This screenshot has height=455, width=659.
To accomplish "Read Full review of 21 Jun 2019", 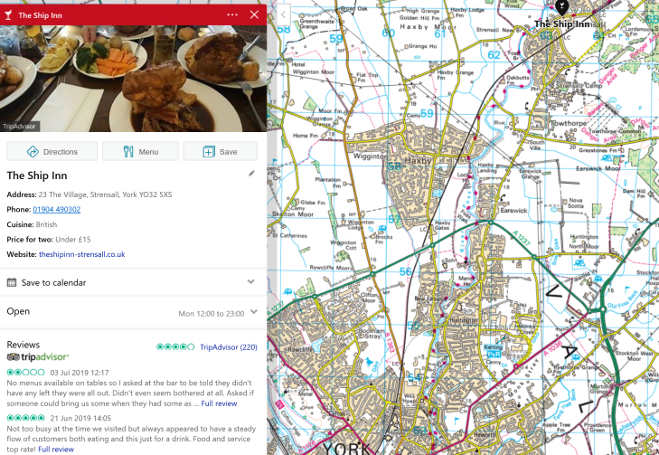I will (56, 450).
